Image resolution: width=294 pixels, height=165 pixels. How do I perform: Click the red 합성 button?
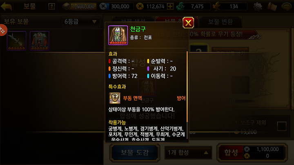tap(231, 153)
